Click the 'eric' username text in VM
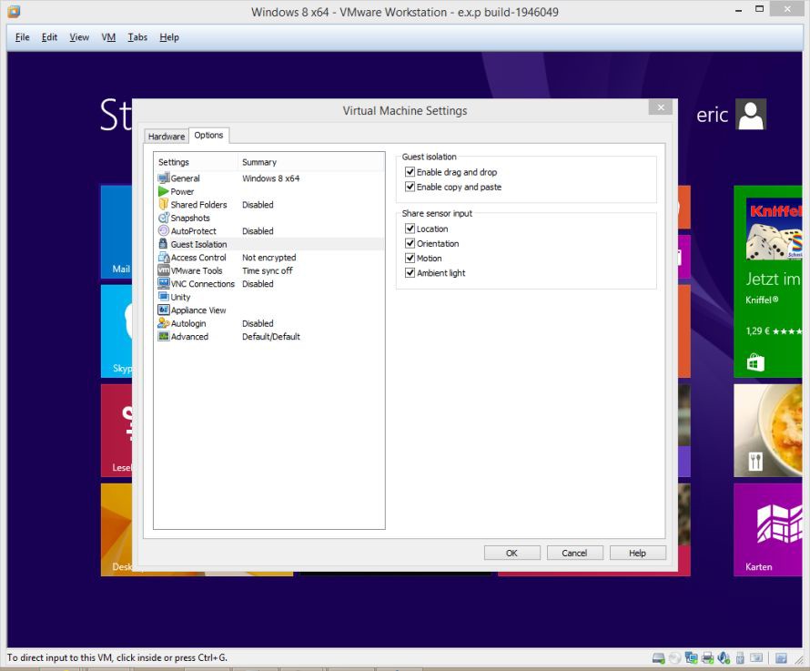The width and height of the screenshot is (810, 671). [712, 115]
